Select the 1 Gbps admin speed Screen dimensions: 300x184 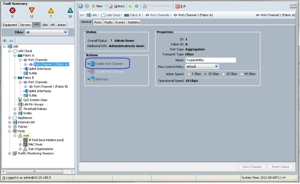click(189, 74)
